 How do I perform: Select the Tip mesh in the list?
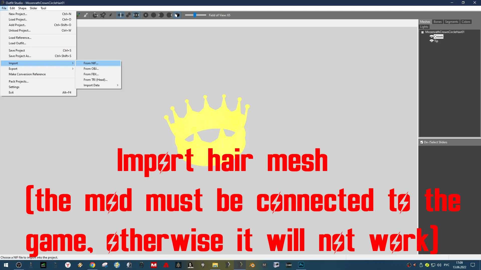(436, 41)
